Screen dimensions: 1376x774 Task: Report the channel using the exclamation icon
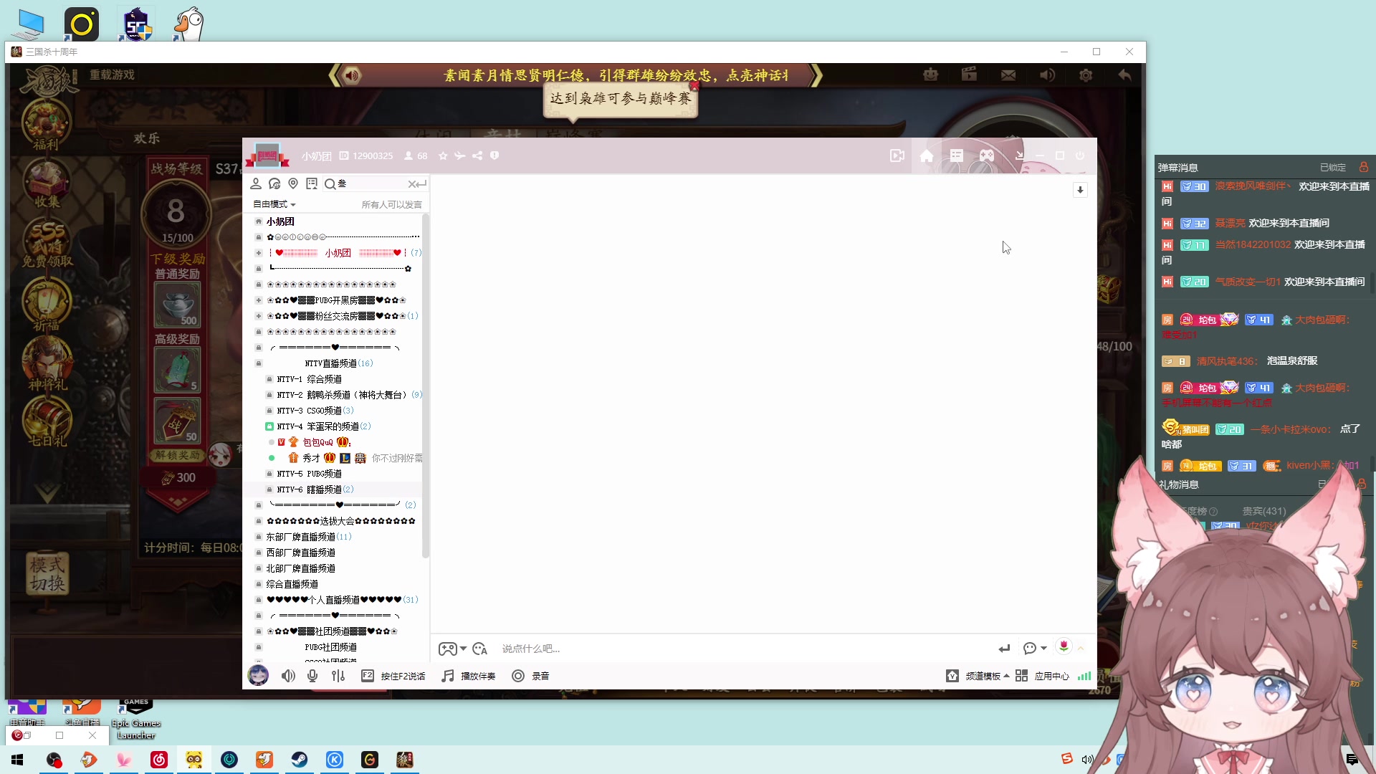point(494,156)
